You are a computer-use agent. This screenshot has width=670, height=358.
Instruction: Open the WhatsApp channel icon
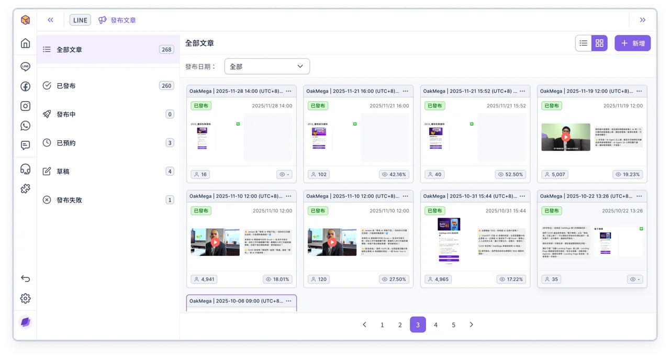tap(25, 126)
